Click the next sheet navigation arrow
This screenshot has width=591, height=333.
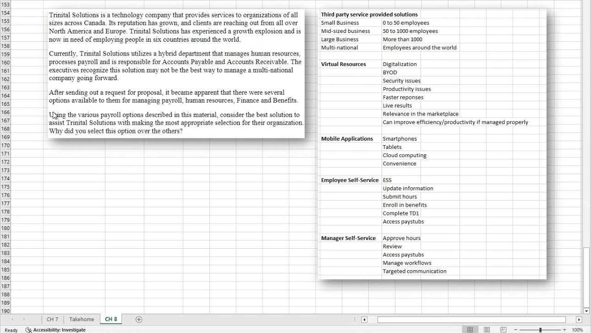pos(24,319)
